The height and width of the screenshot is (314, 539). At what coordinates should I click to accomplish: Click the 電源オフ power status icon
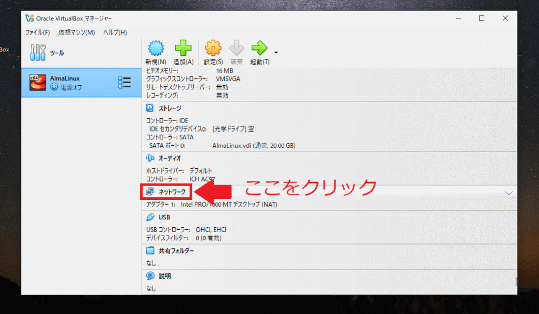pyautogui.click(x=54, y=87)
